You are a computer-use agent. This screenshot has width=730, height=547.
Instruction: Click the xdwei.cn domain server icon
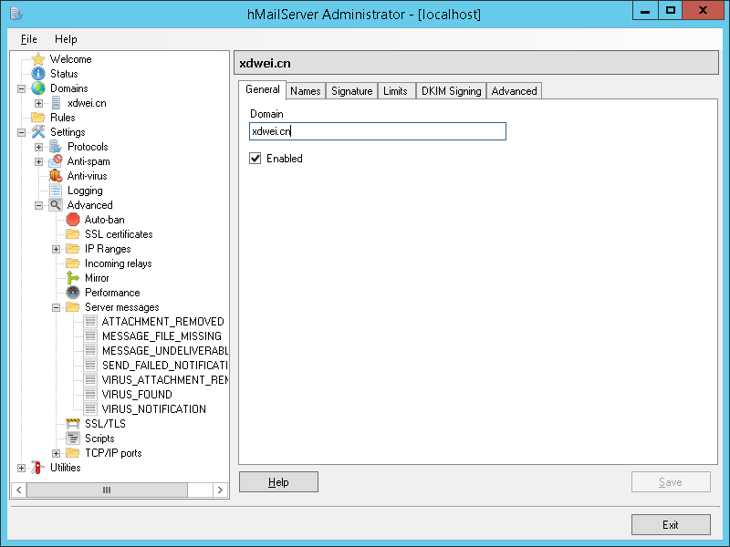click(56, 103)
